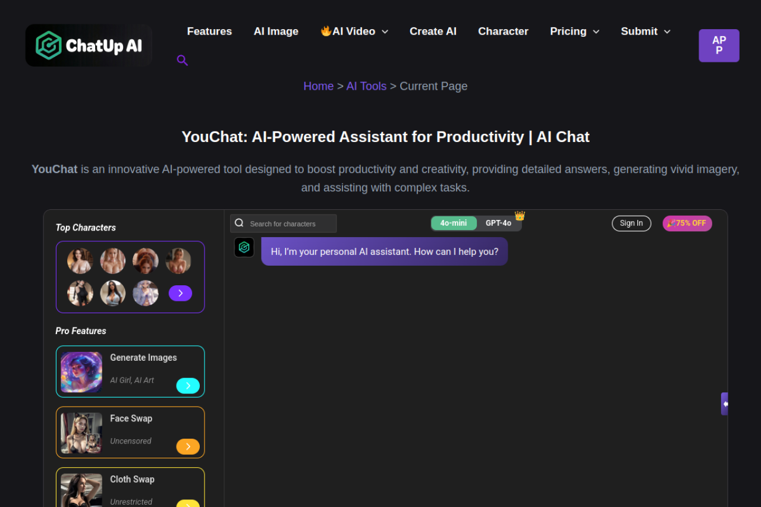Click the ChatUp AI logo

point(88,45)
